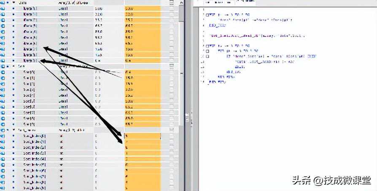Toggle the checkbox in the Data array header row
The height and width of the screenshot is (191, 377).
point(171,3)
